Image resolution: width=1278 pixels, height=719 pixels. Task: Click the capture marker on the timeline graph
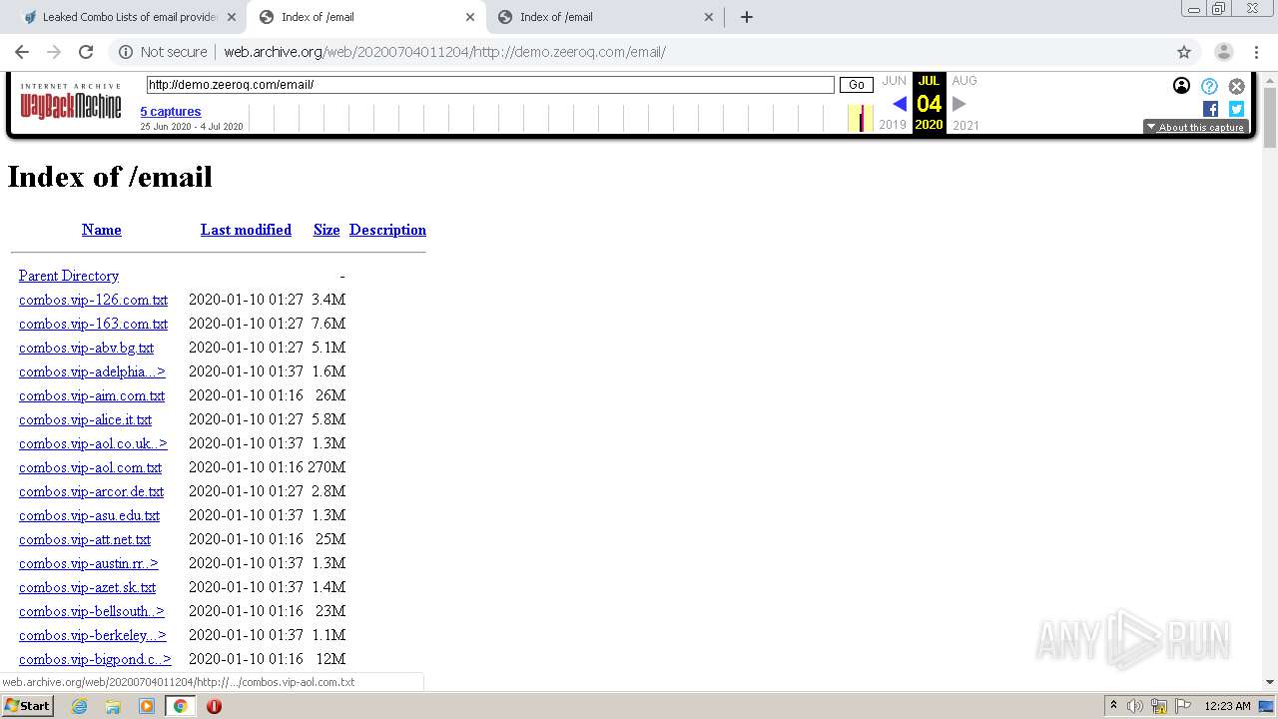(862, 118)
